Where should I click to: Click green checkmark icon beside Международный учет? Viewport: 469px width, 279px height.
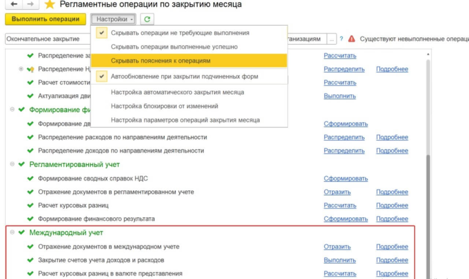coord(22,233)
